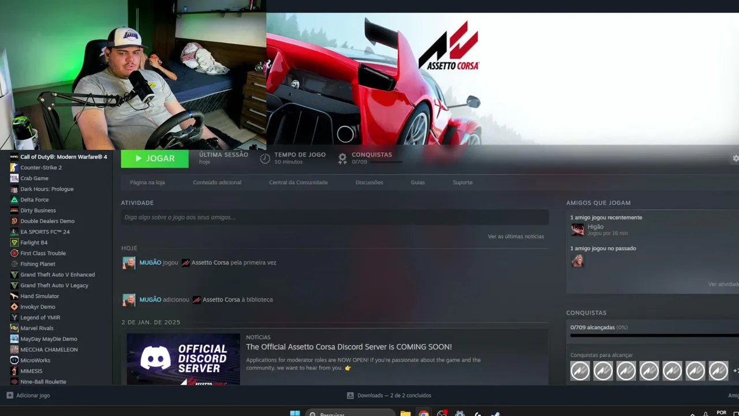Select the EA SPORTS FC 24 icon
This screenshot has height=416, width=739.
coord(14,232)
